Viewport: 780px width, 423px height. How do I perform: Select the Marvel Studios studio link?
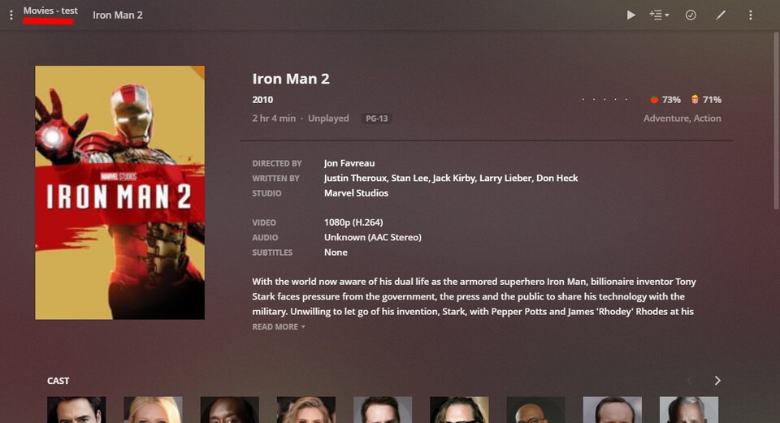coord(356,193)
